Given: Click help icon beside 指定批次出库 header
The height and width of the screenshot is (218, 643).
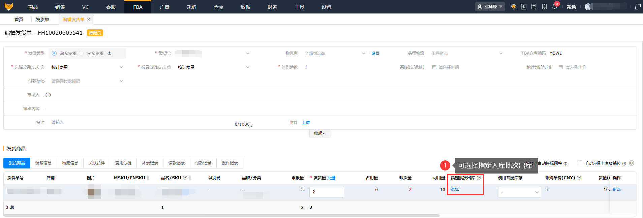Looking at the screenshot, I should (479, 178).
